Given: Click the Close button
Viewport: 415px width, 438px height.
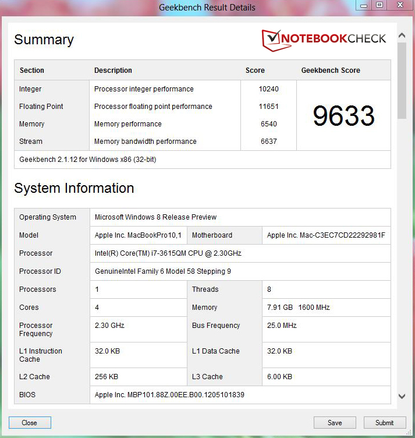Looking at the screenshot, I should click(x=30, y=423).
